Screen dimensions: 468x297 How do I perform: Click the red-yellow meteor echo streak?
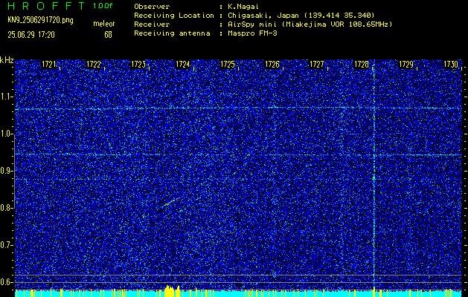(172, 201)
